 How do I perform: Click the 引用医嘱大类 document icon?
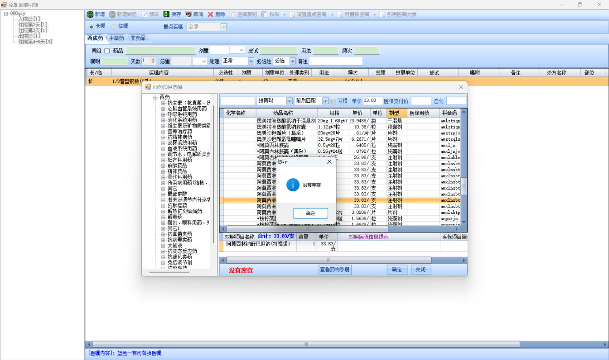tap(382, 14)
